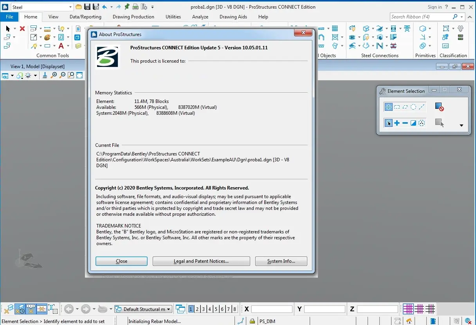The image size is (476, 325).
Task: Toggle view number 6 button
Action: [222, 309]
